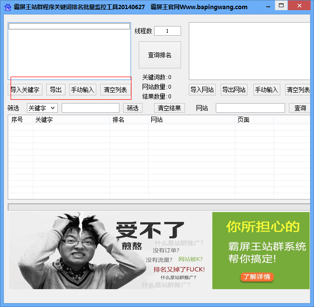Click the 网站 column header
The image size is (314, 307).
tap(192, 120)
